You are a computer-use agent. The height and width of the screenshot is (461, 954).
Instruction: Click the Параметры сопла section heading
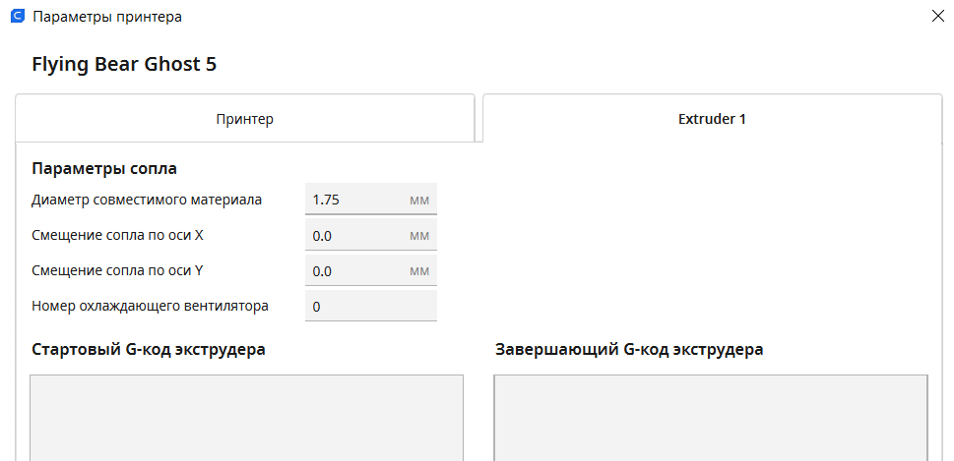(104, 168)
